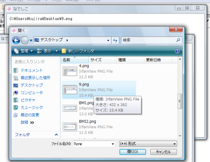
Task: Close the 開く dialog with red X
Action: [176, 29]
